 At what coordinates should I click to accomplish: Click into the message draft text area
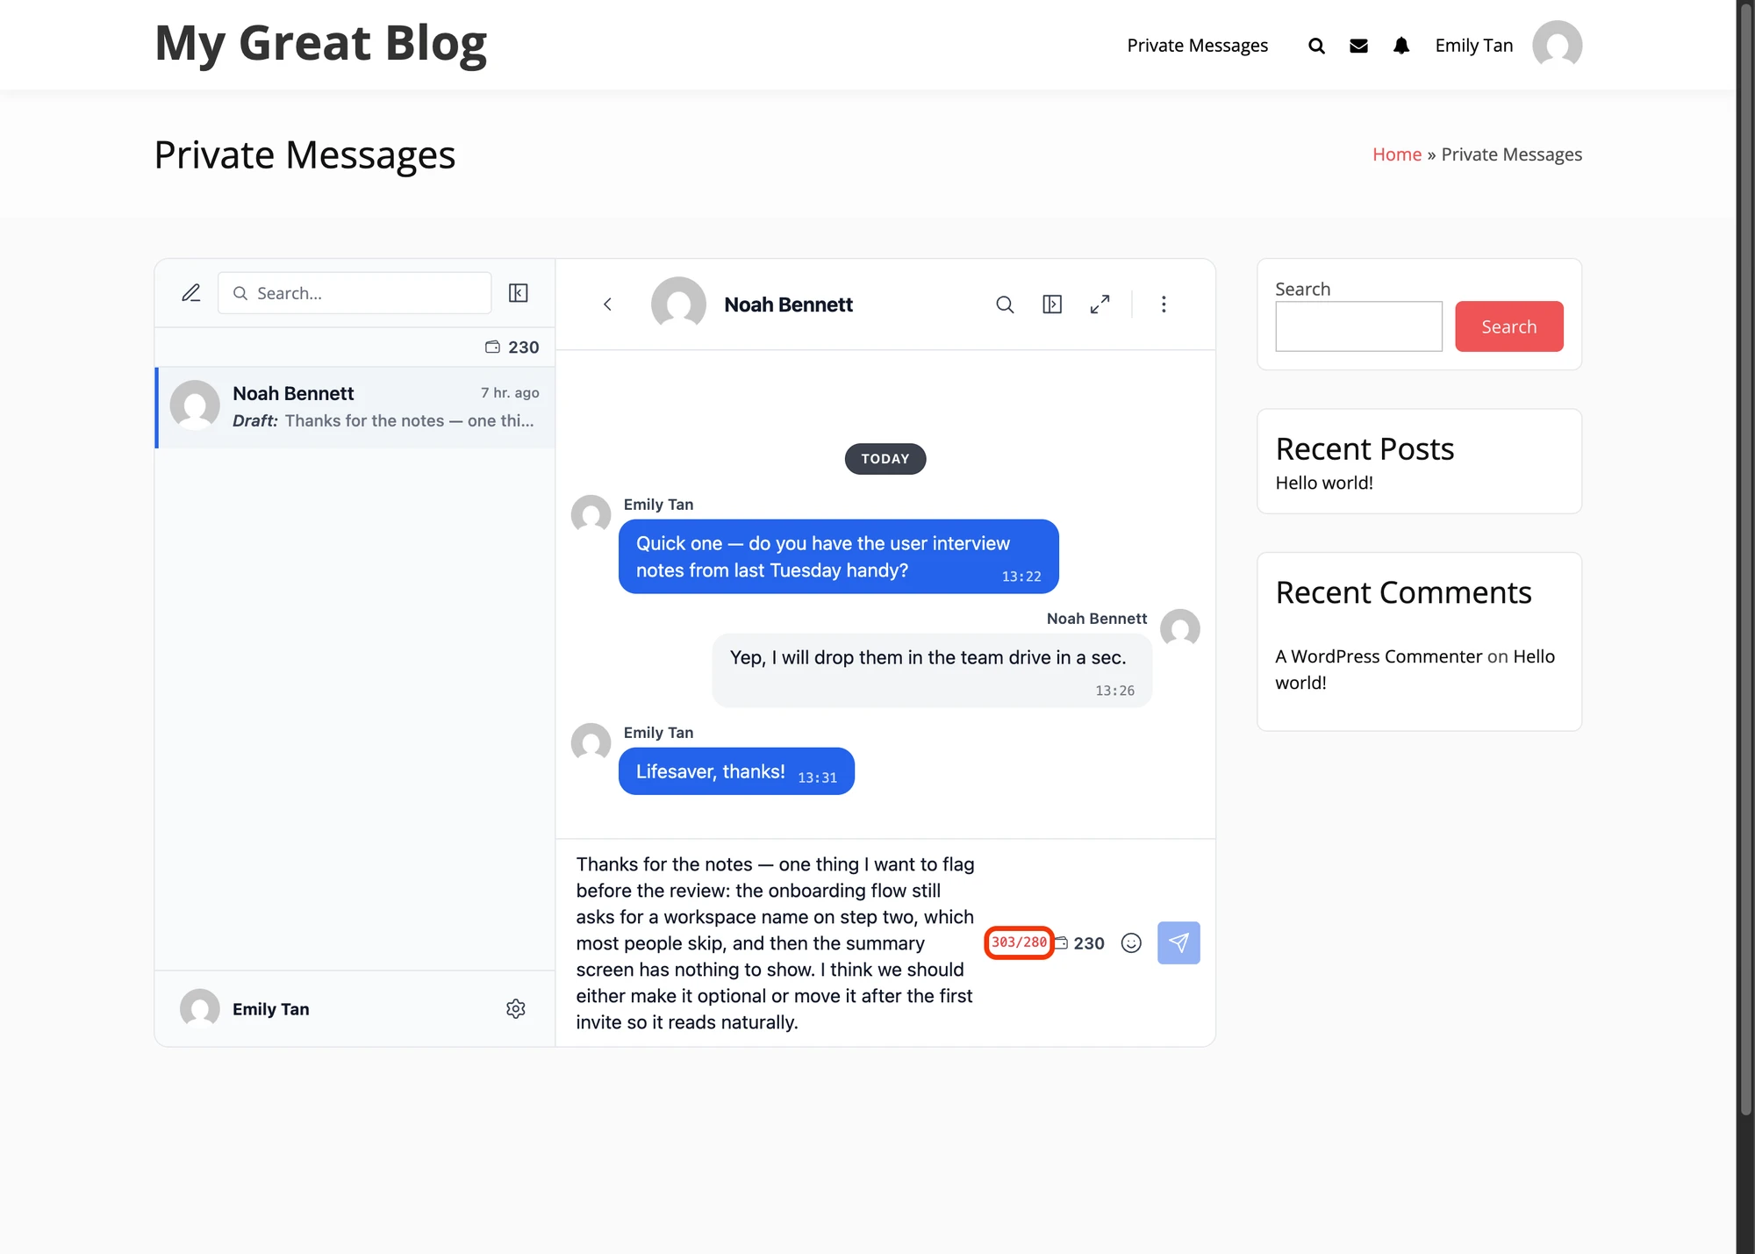click(776, 943)
